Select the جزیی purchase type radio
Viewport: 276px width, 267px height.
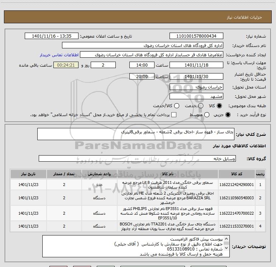point(228,115)
